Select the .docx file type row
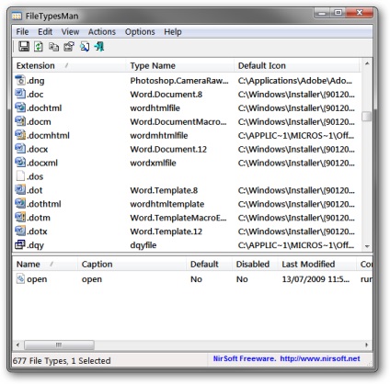 pyautogui.click(x=187, y=149)
